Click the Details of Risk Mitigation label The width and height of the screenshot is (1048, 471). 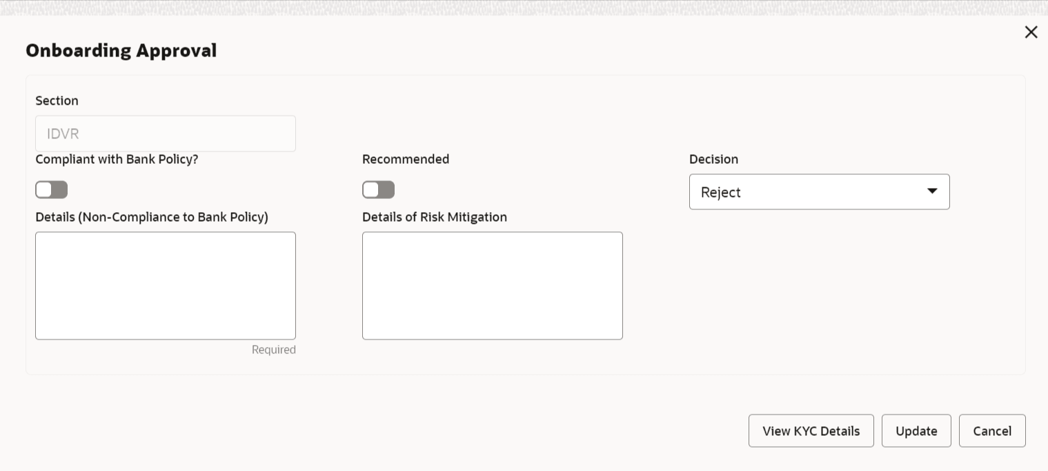click(435, 217)
